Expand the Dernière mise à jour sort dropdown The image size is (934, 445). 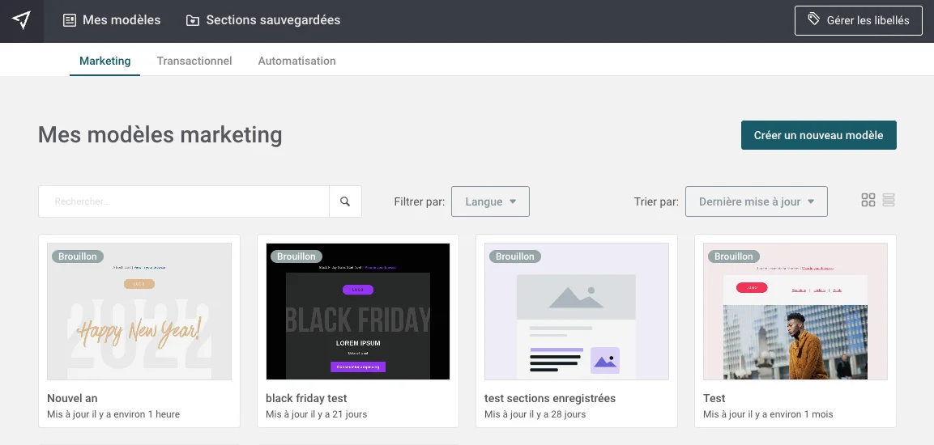tap(757, 201)
